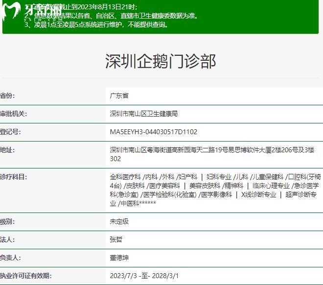Screen dimensions: 323x285
Task: Click the responsible person name 董德坤
Action: point(119,258)
